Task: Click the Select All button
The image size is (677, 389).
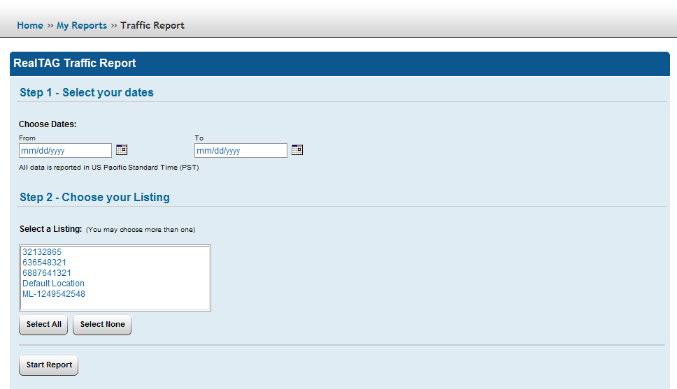Action: 43,325
